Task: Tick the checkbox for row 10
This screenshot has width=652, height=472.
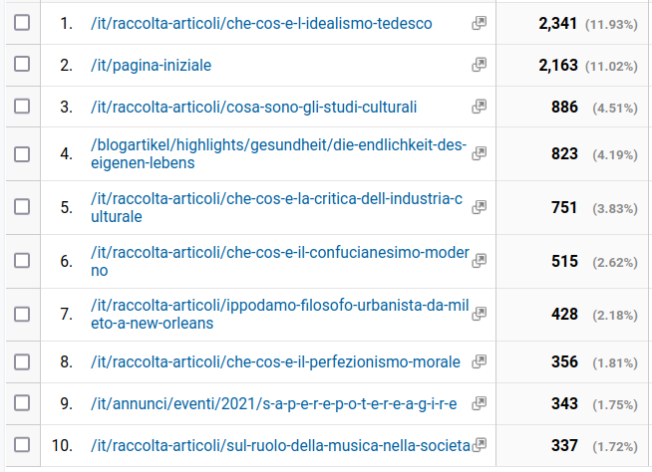Action: (22, 444)
